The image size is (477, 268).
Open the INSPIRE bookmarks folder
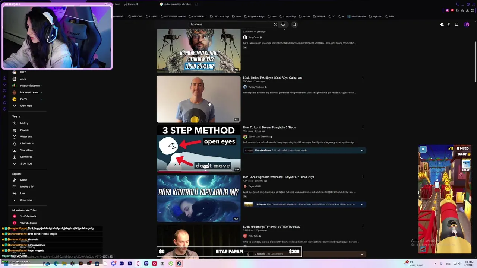[x=319, y=16]
